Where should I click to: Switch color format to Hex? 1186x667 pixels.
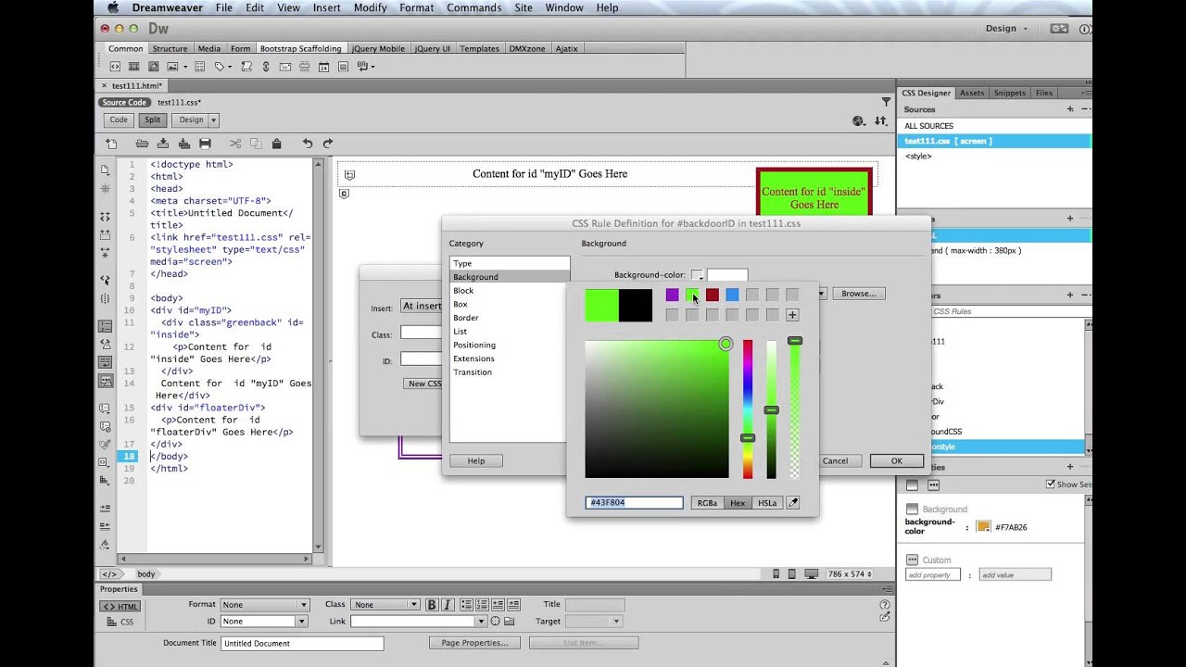pos(738,503)
